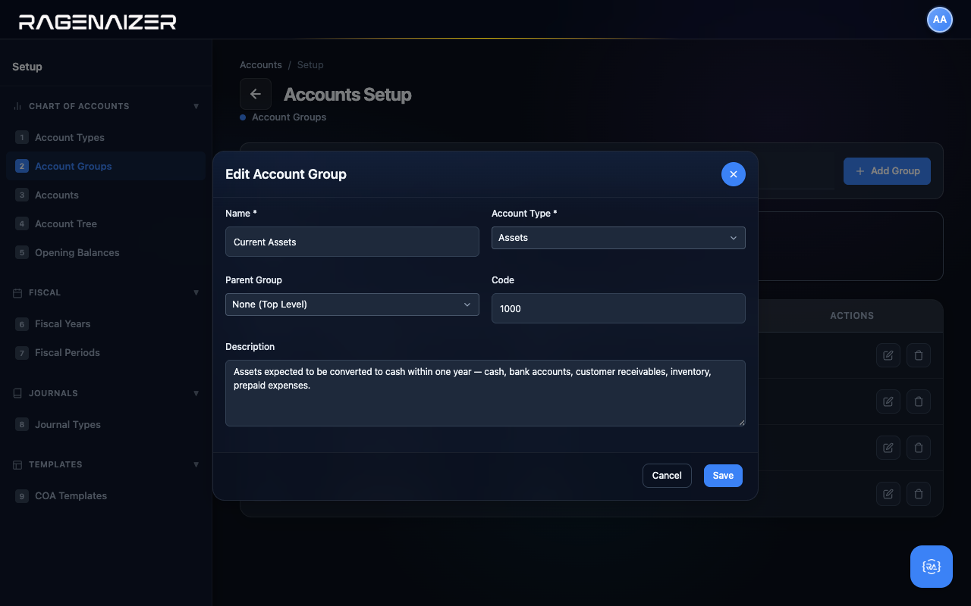Click the Accounts breadcrumb link

pos(261,65)
